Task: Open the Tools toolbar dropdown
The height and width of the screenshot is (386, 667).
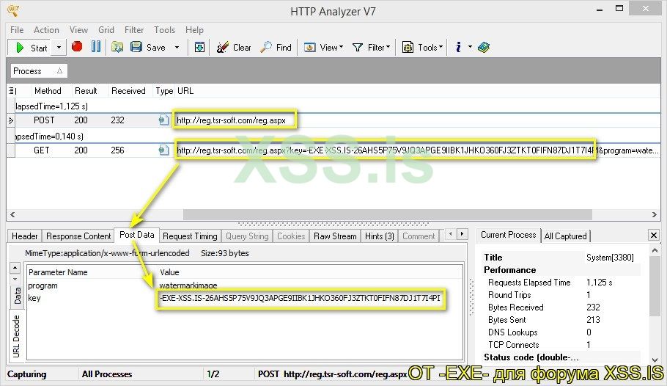Action: (x=422, y=48)
